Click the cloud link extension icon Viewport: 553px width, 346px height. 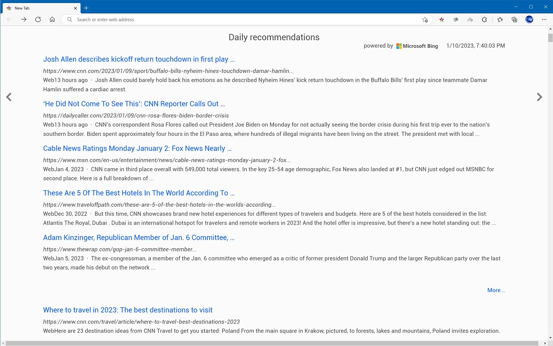point(470,19)
